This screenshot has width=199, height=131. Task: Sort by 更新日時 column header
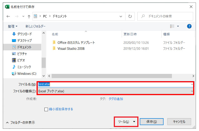click(130, 34)
